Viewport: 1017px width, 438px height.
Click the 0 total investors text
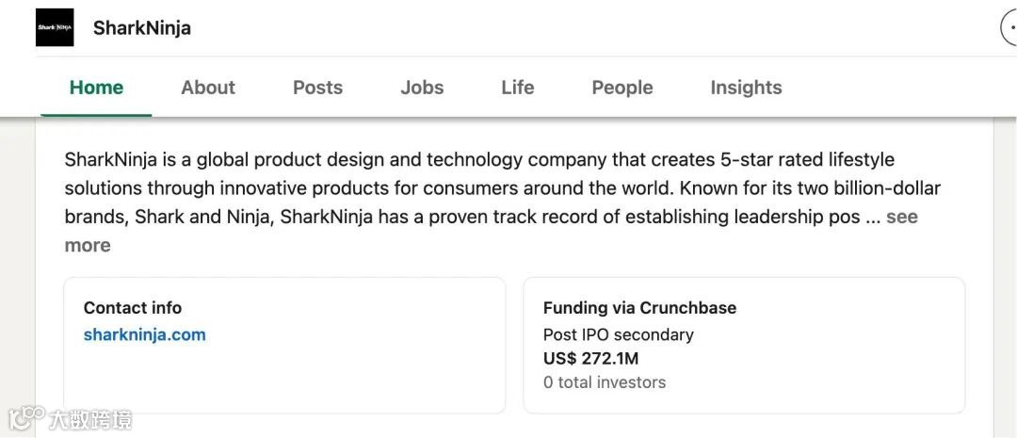605,382
